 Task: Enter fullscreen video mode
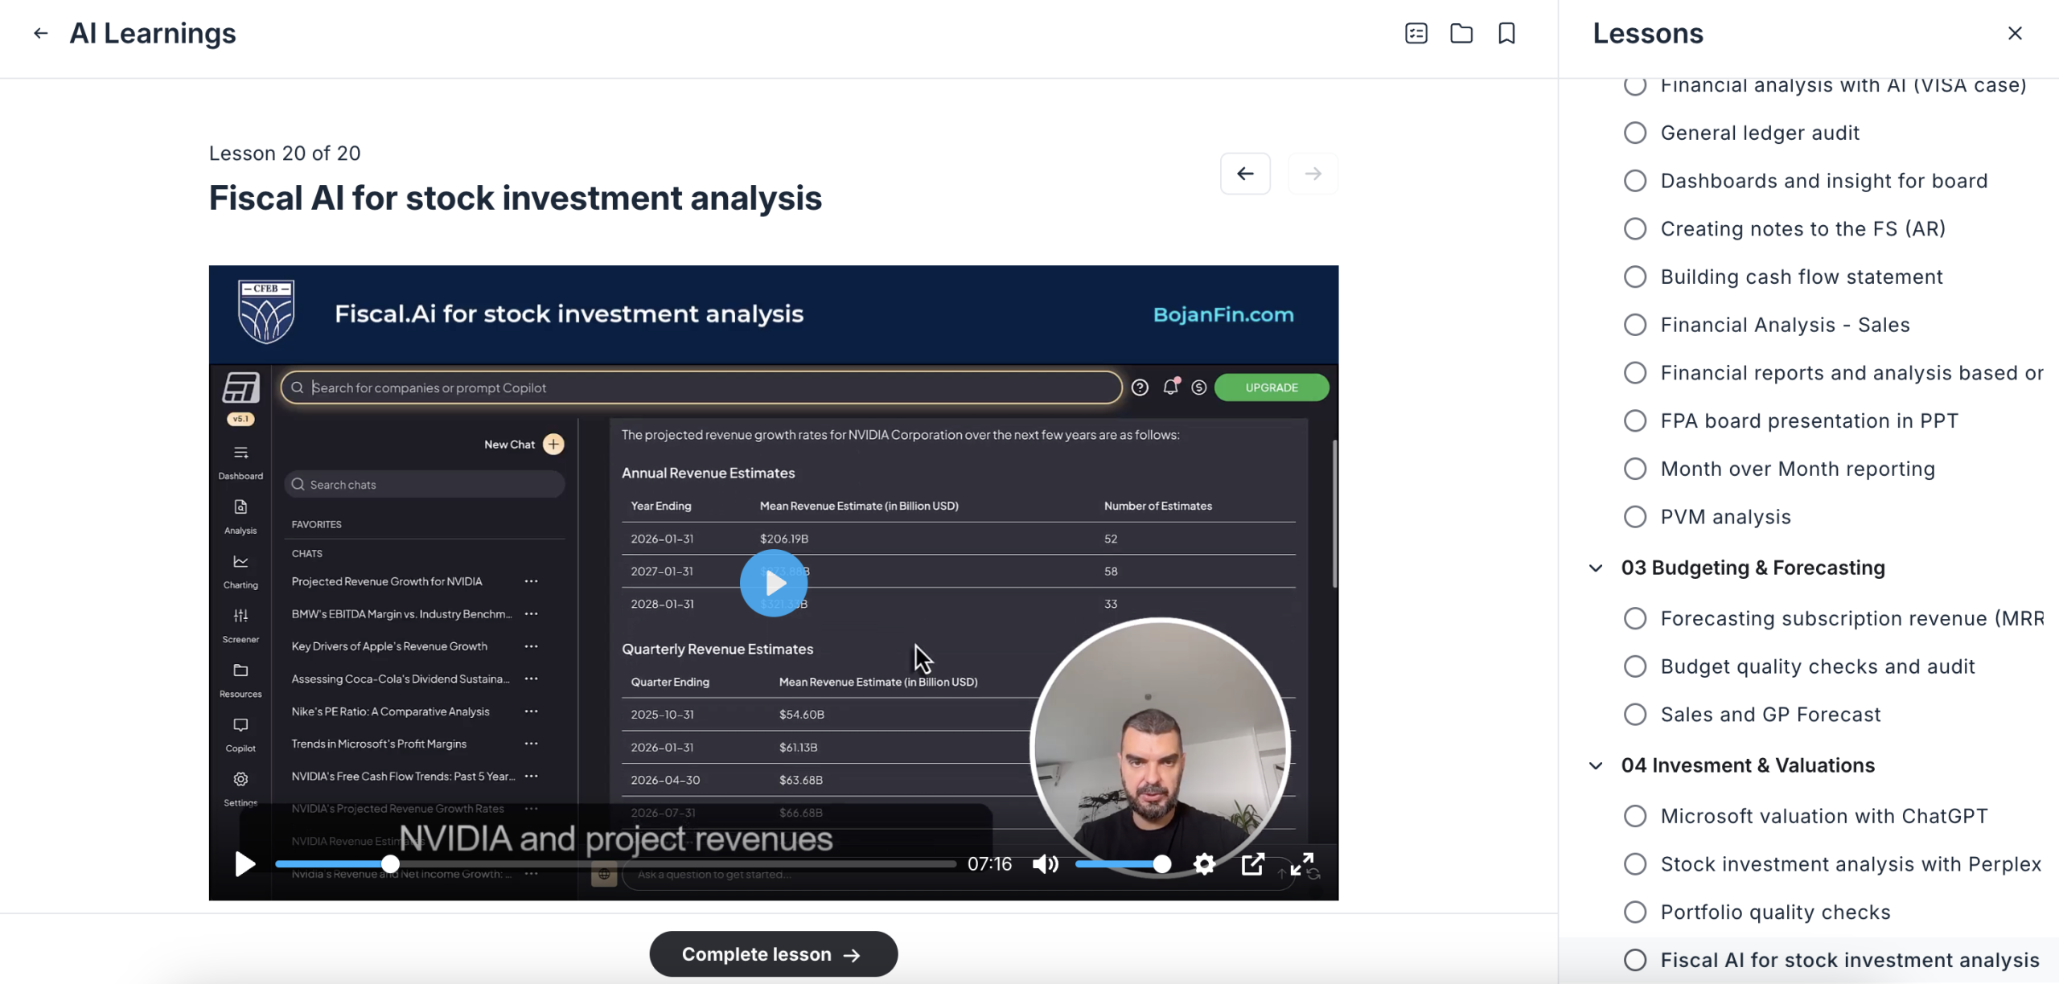tap(1302, 864)
